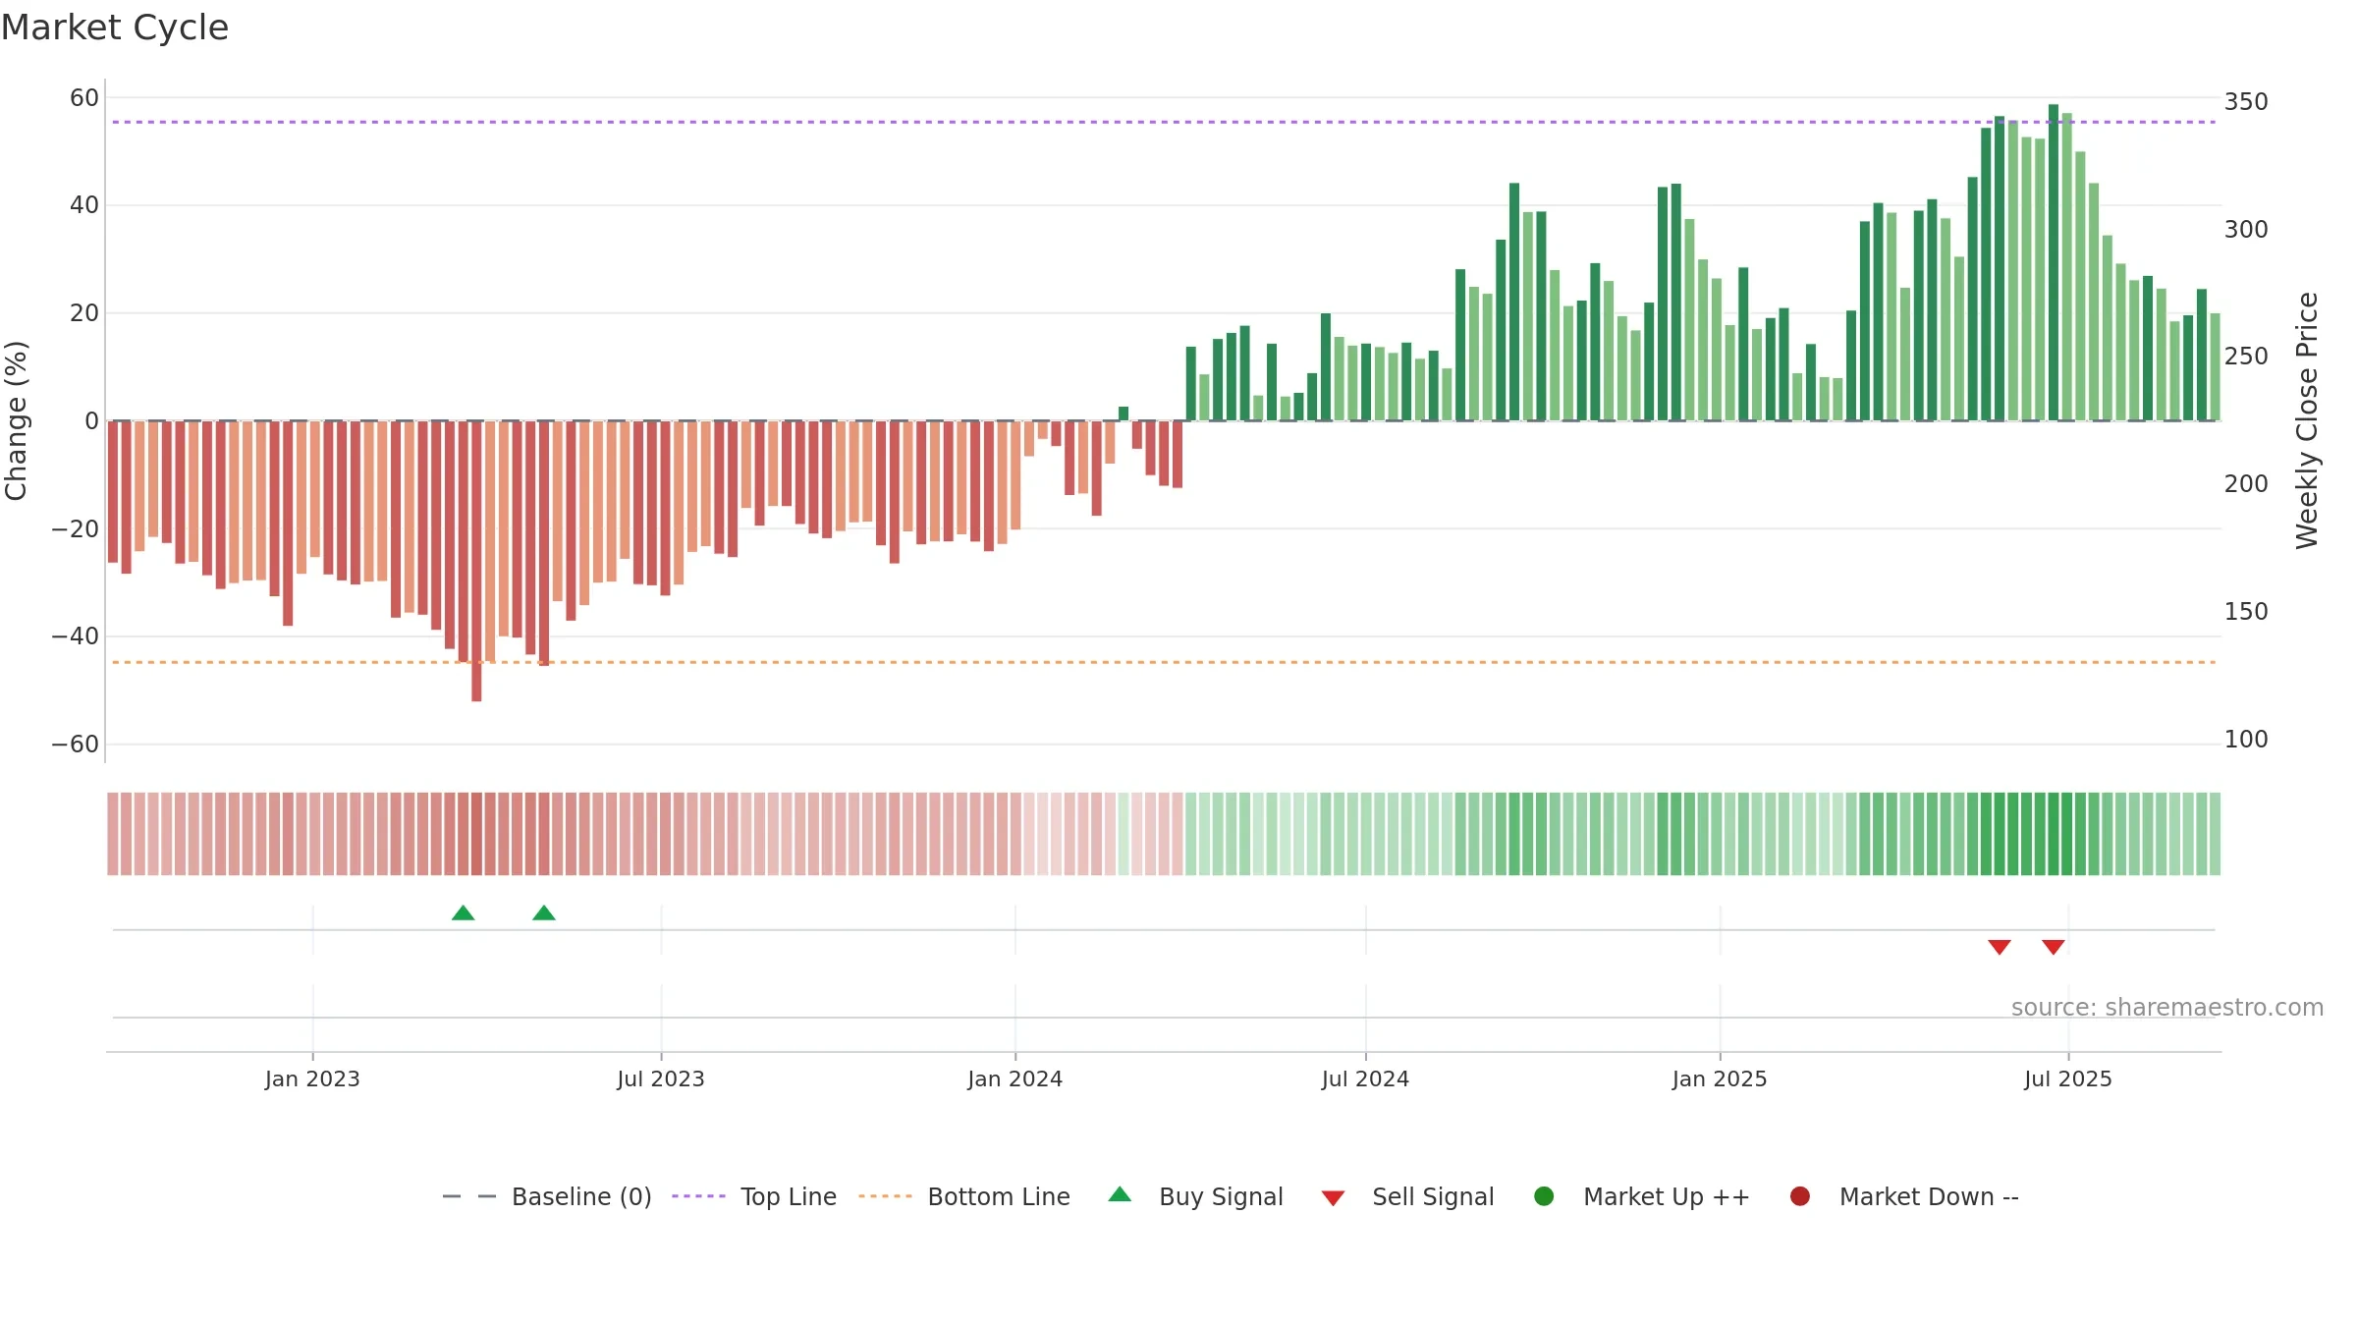
Task: Click the first buy signal marker in 2023
Action: click(464, 913)
